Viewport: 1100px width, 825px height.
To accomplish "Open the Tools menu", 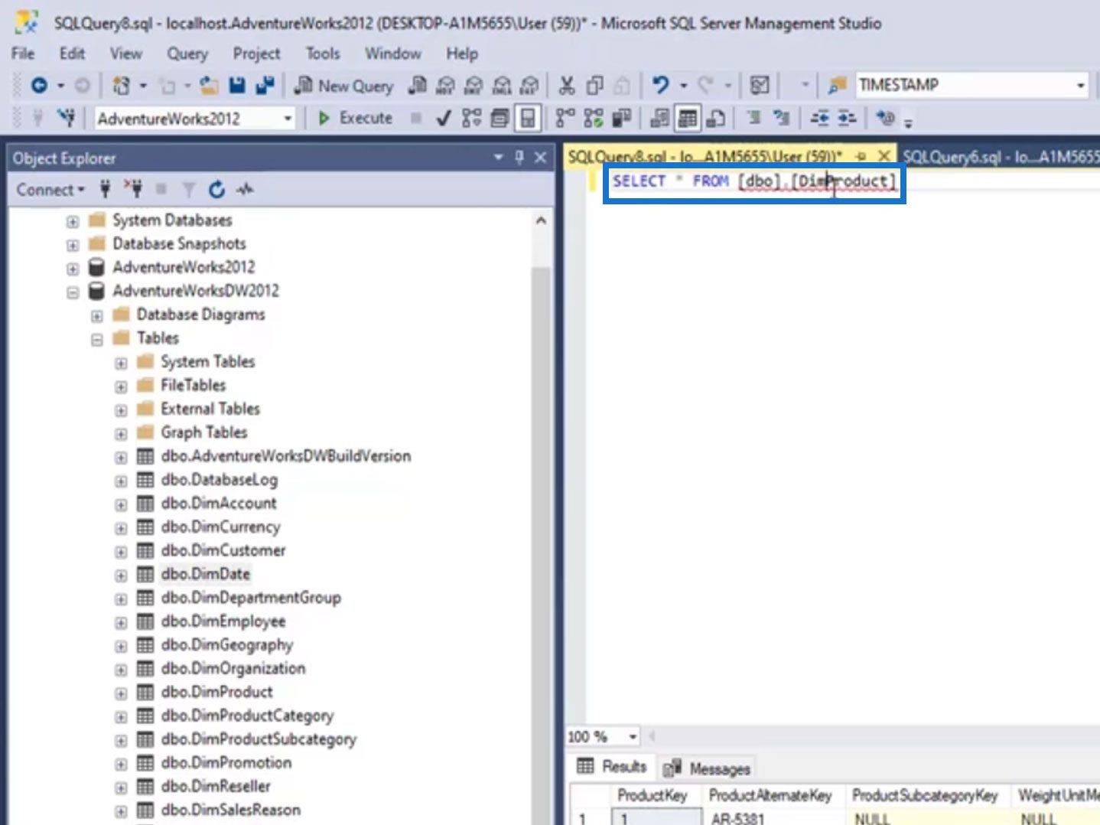I will (323, 54).
